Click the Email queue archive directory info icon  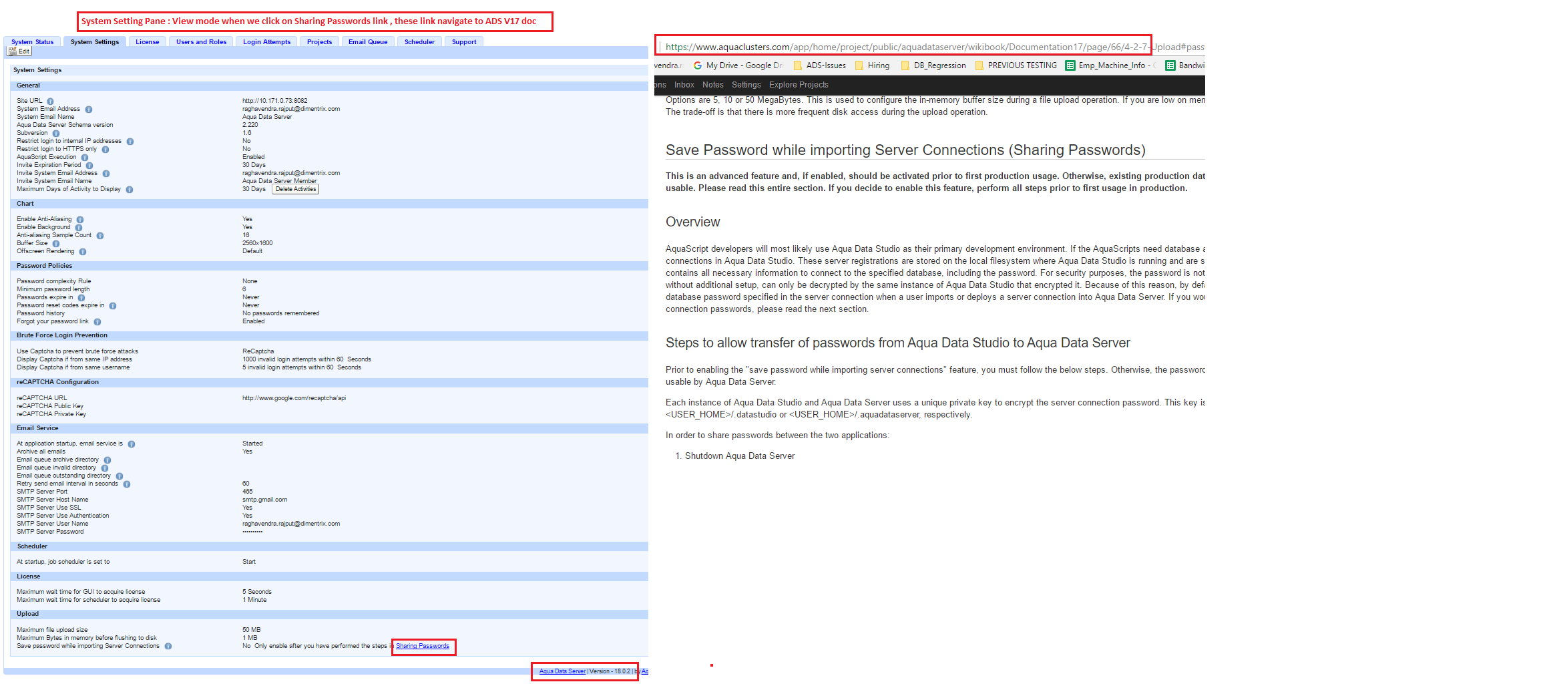click(107, 460)
